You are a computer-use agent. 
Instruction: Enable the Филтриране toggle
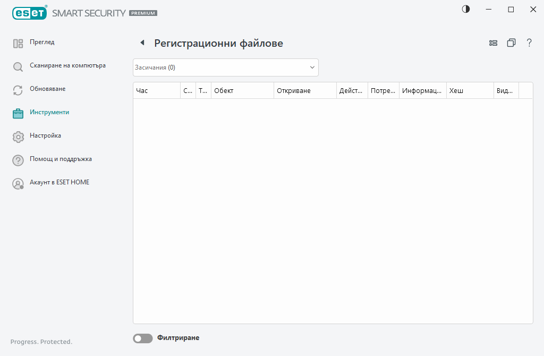click(142, 338)
